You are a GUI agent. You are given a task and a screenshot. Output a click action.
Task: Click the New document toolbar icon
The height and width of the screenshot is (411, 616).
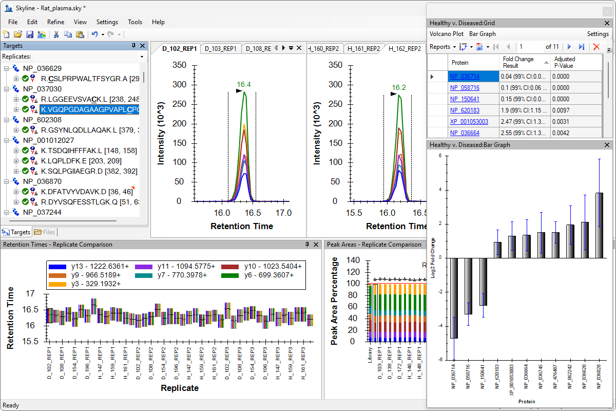tap(6, 34)
